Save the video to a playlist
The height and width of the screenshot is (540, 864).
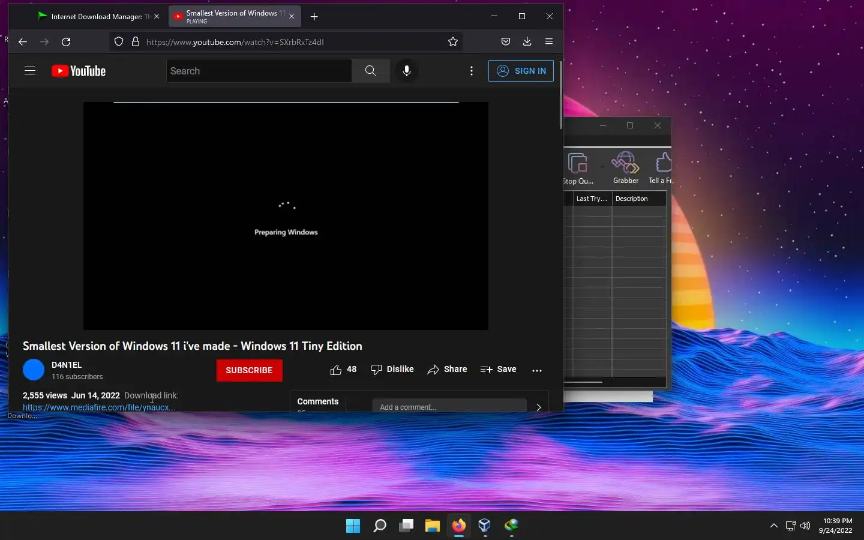499,370
